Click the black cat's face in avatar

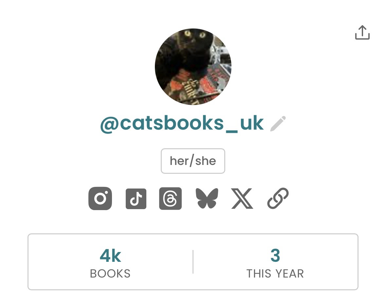click(194, 39)
